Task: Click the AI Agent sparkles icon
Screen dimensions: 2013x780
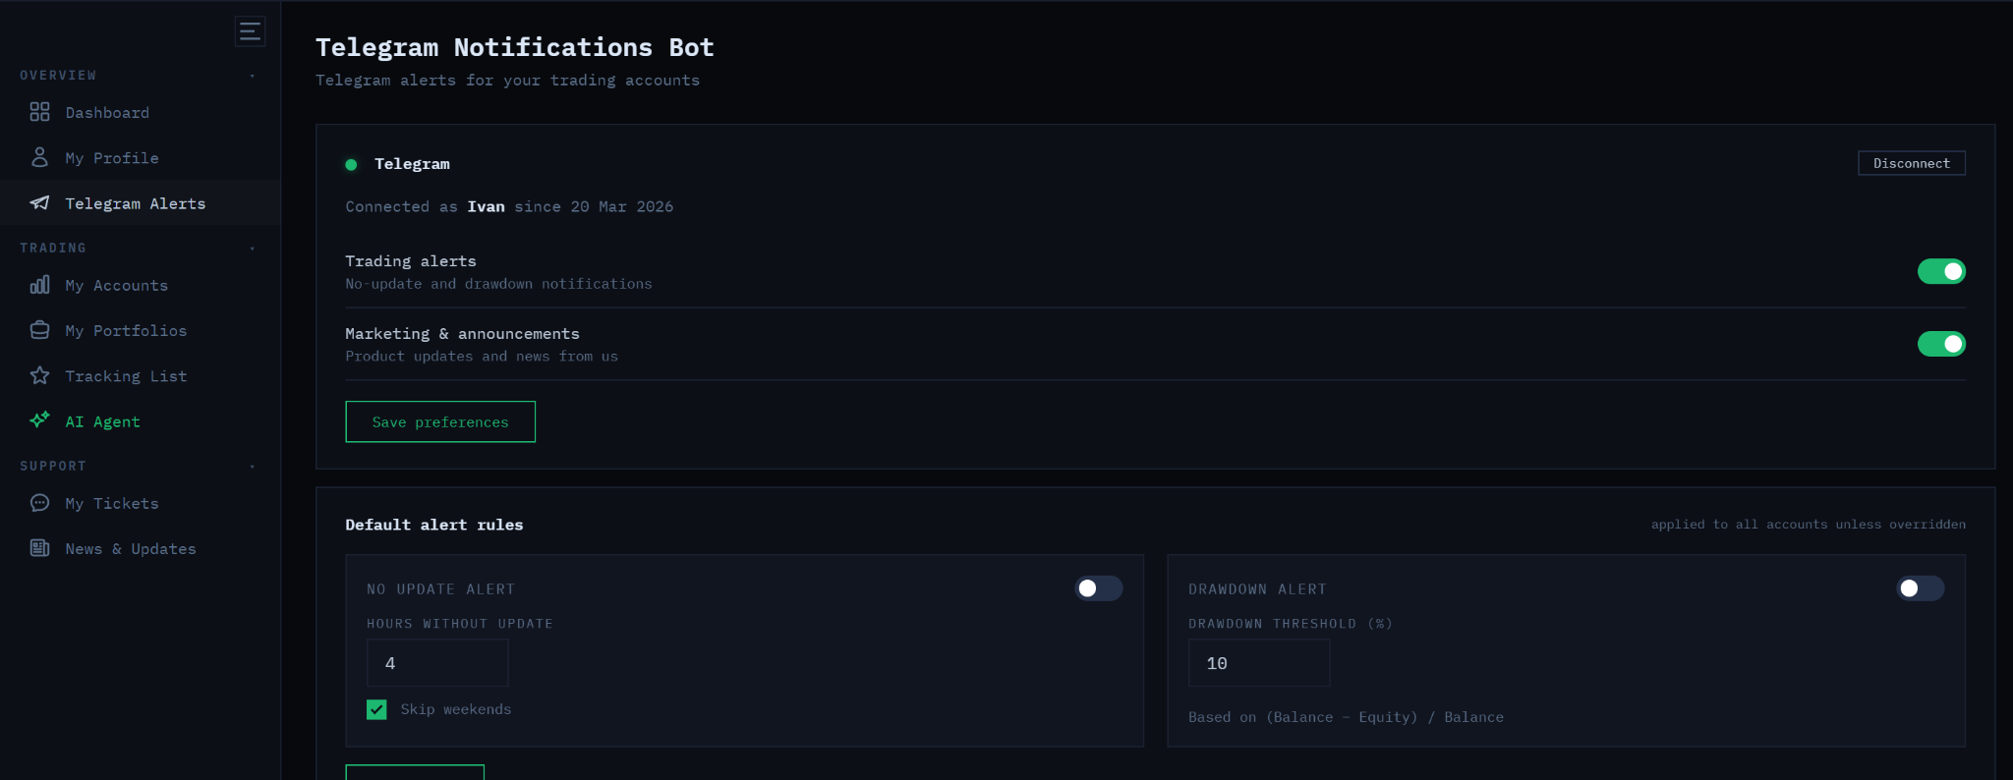Action: 39,420
